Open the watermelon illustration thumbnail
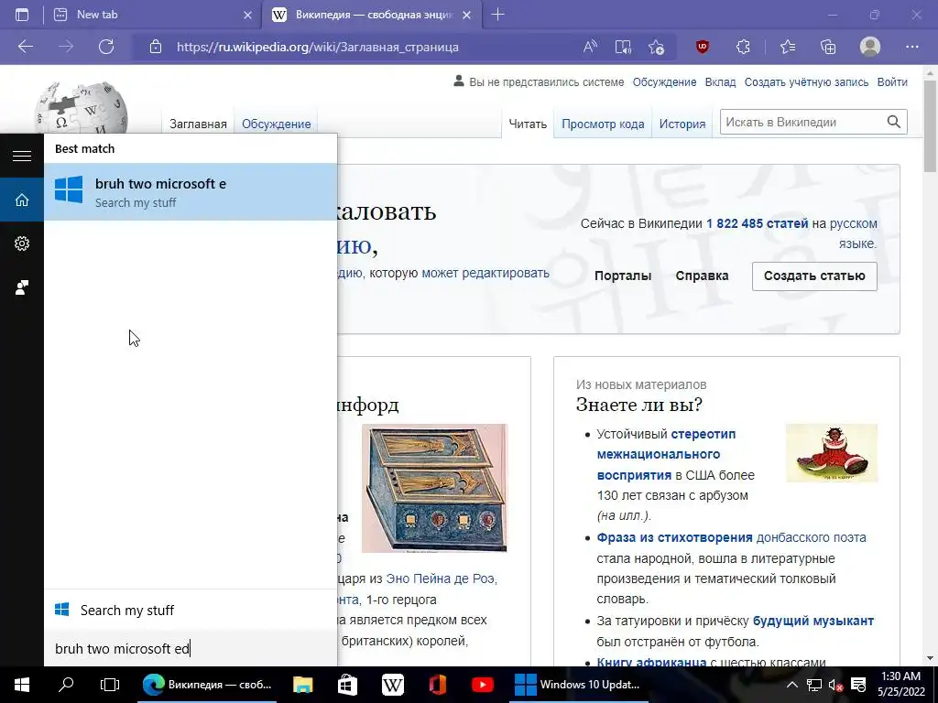 [832, 452]
